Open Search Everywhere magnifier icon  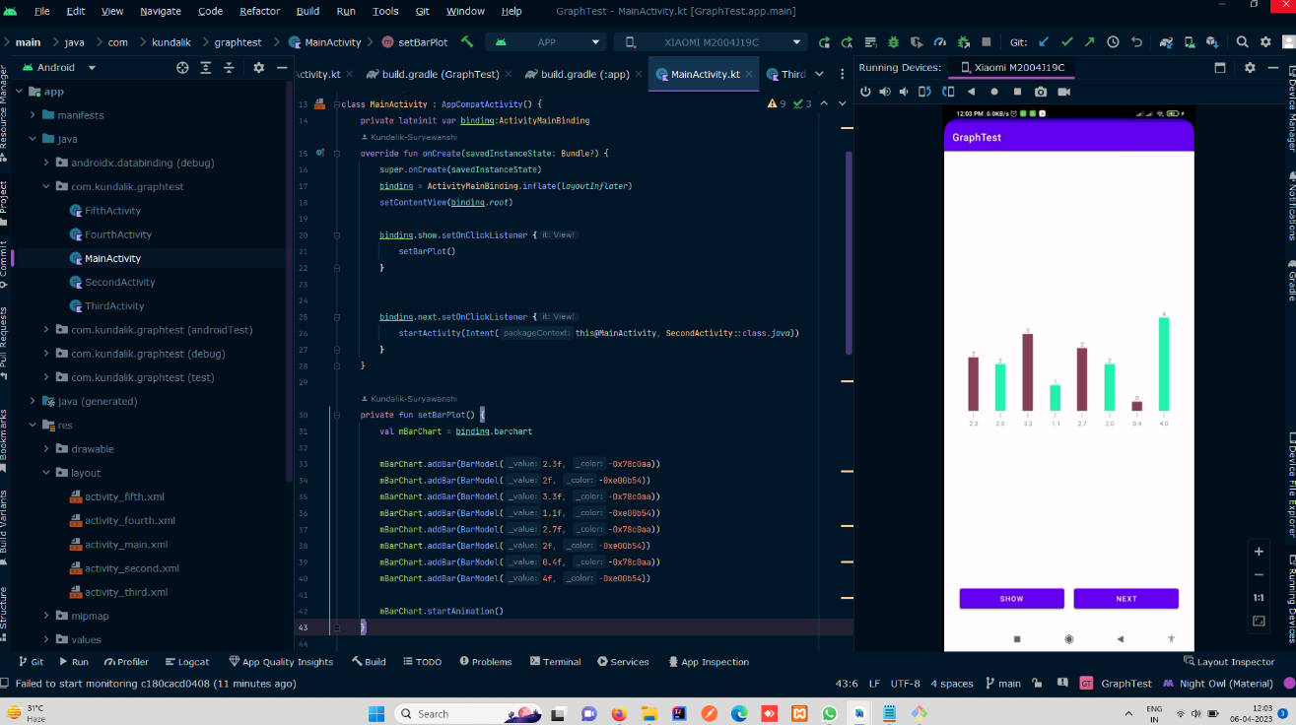coord(1242,42)
